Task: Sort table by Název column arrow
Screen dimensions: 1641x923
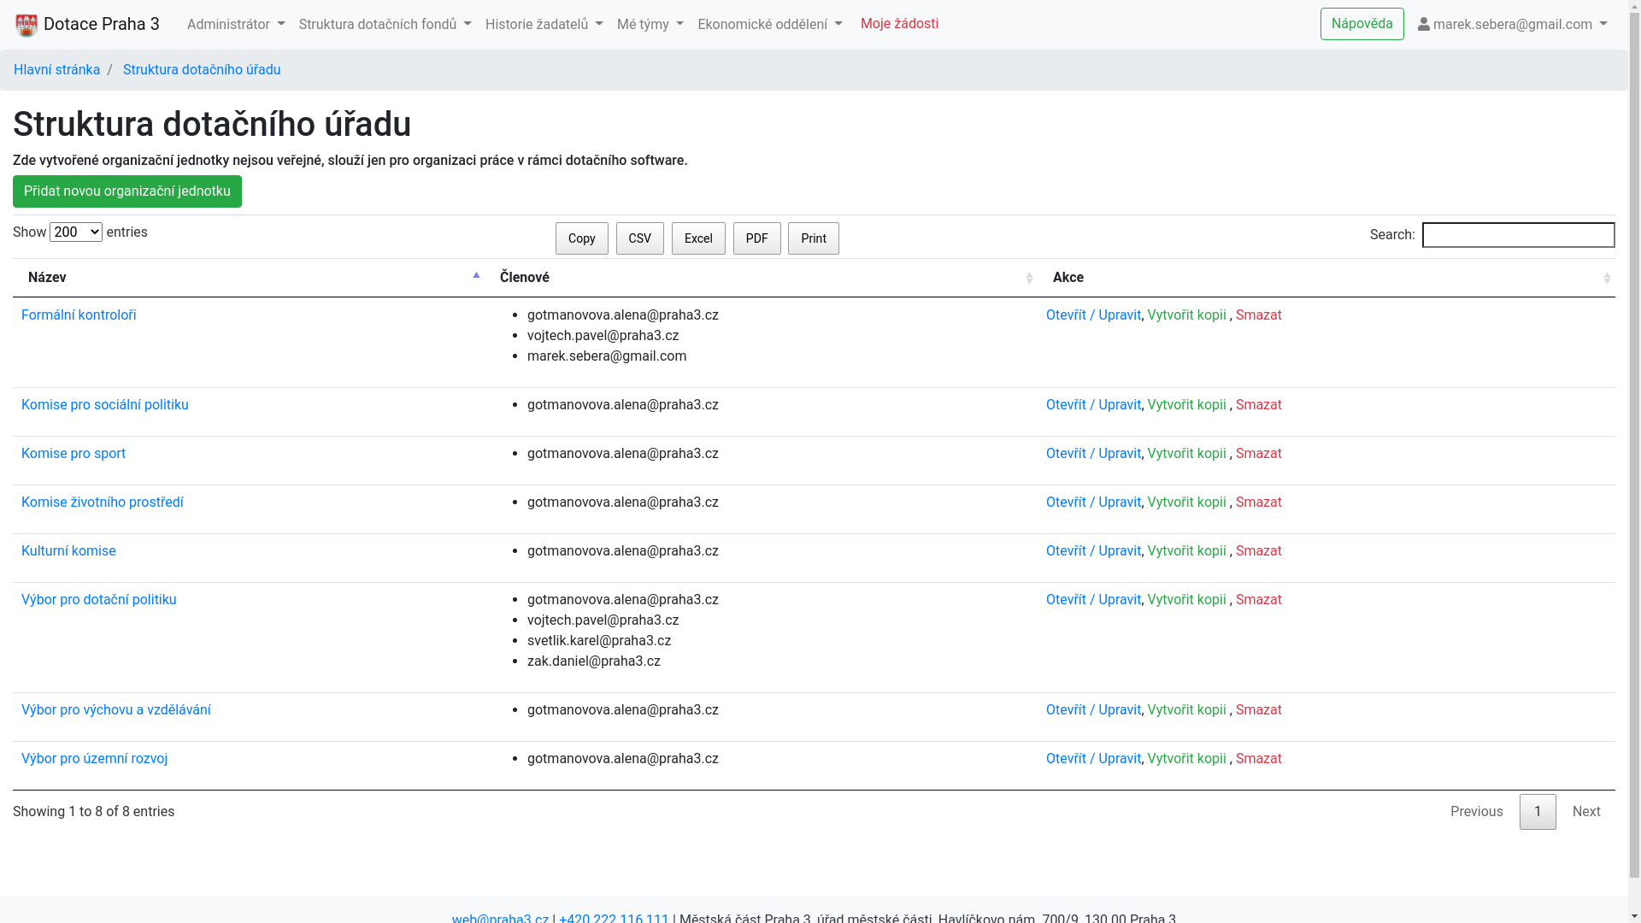Action: coord(476,276)
